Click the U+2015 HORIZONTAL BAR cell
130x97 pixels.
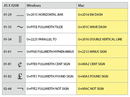(51, 15)
